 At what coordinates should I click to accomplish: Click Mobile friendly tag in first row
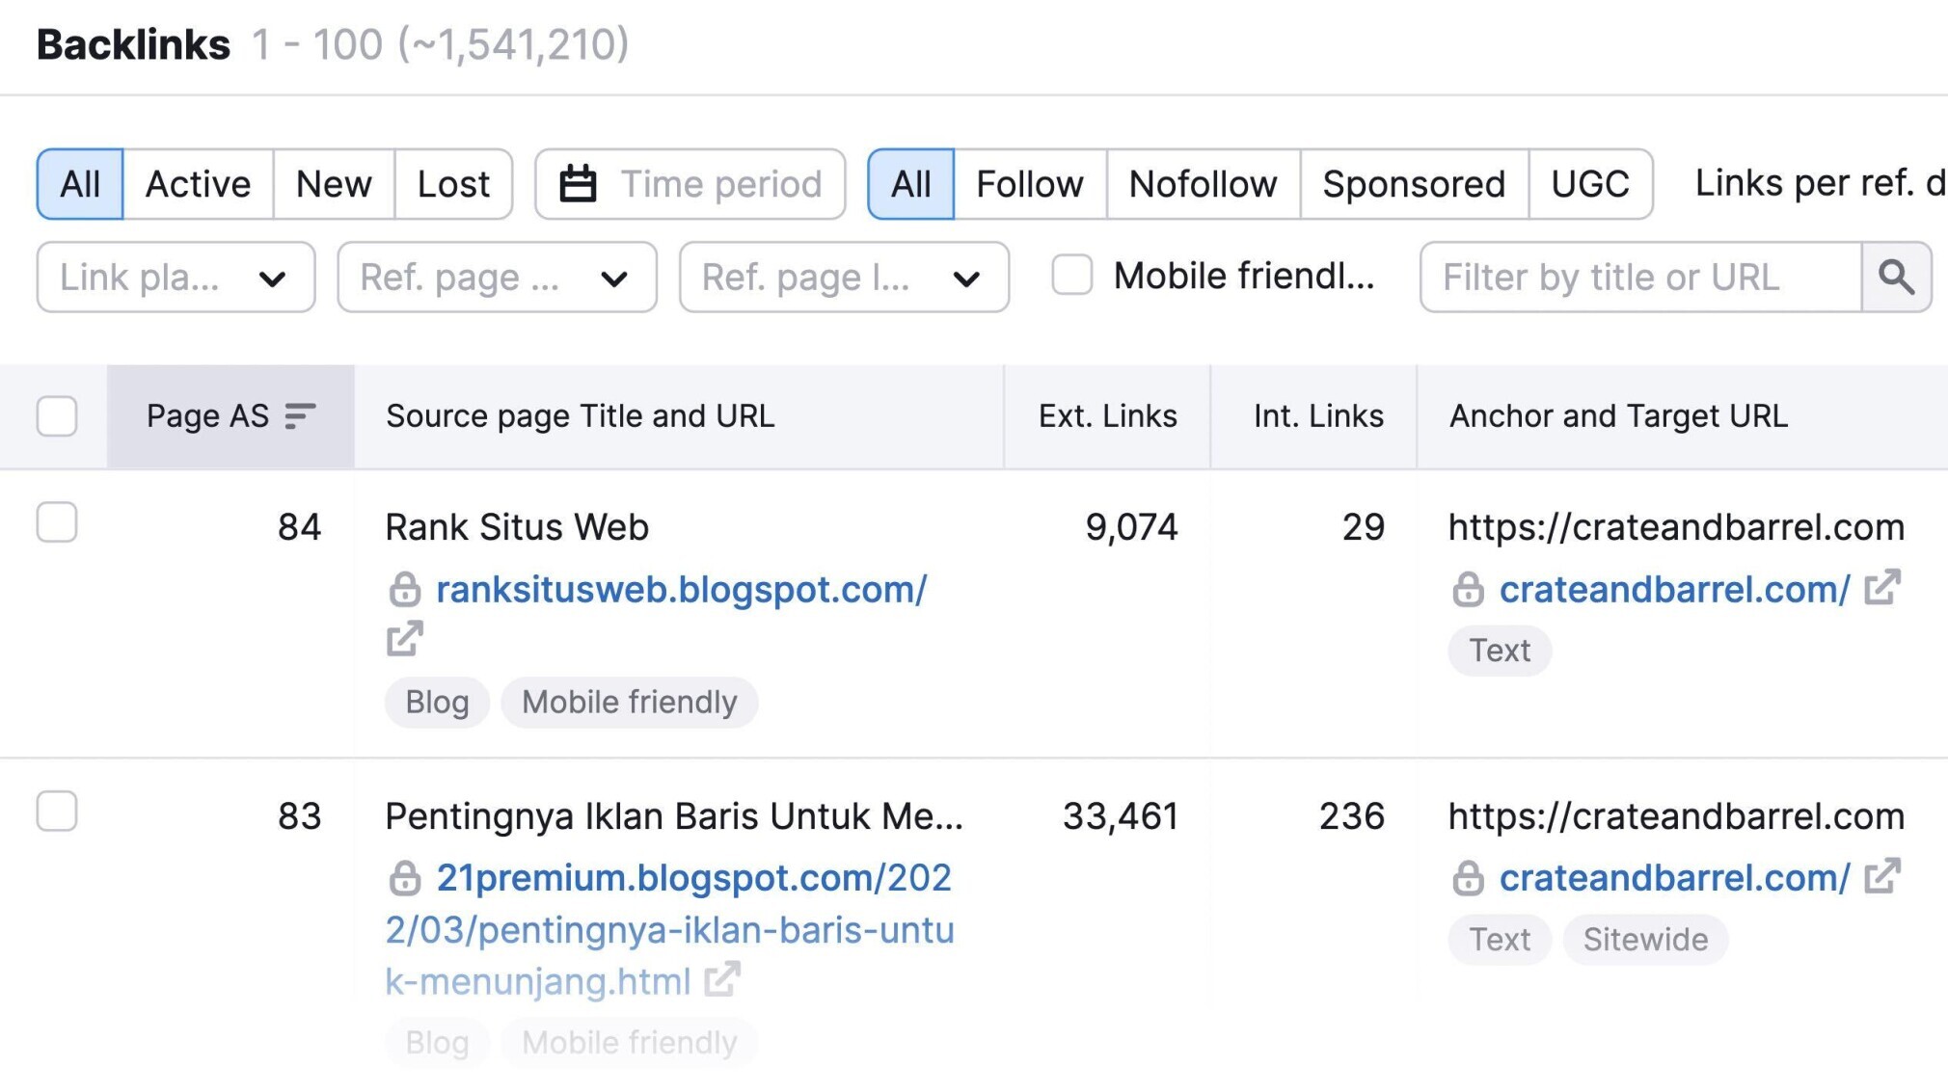tap(629, 703)
